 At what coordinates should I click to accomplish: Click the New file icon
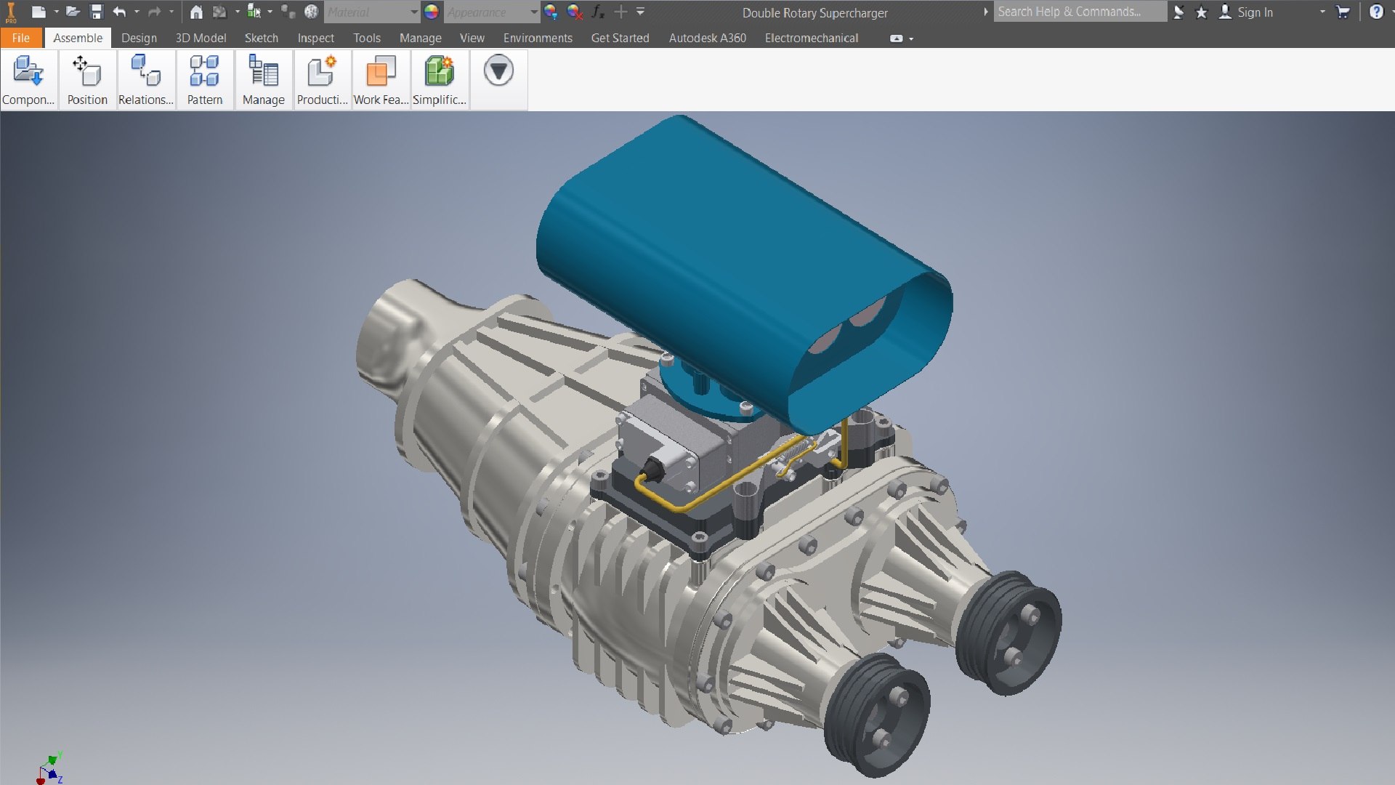click(39, 12)
